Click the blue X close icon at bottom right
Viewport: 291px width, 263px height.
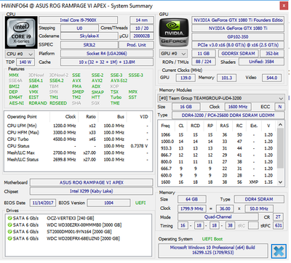(279, 251)
